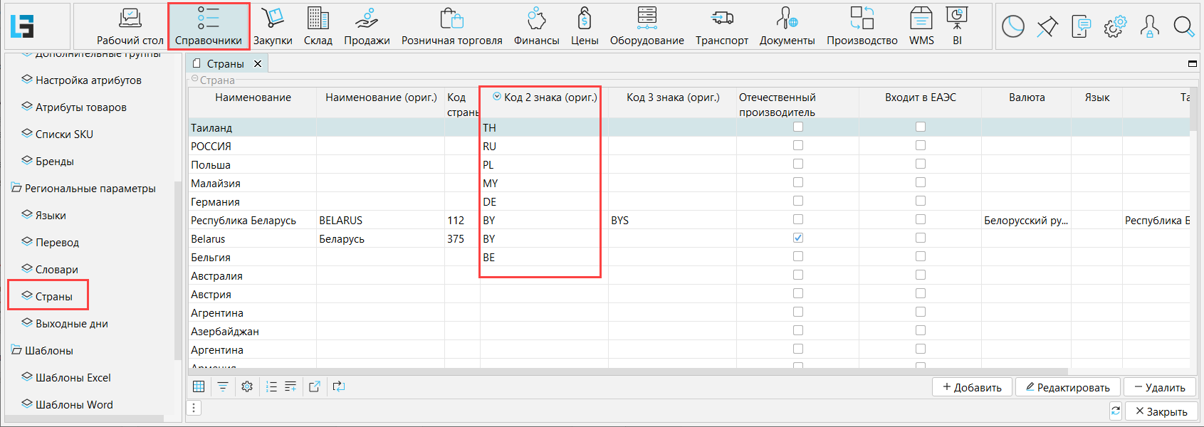
Task: Click the grid view icon below table
Action: point(199,386)
